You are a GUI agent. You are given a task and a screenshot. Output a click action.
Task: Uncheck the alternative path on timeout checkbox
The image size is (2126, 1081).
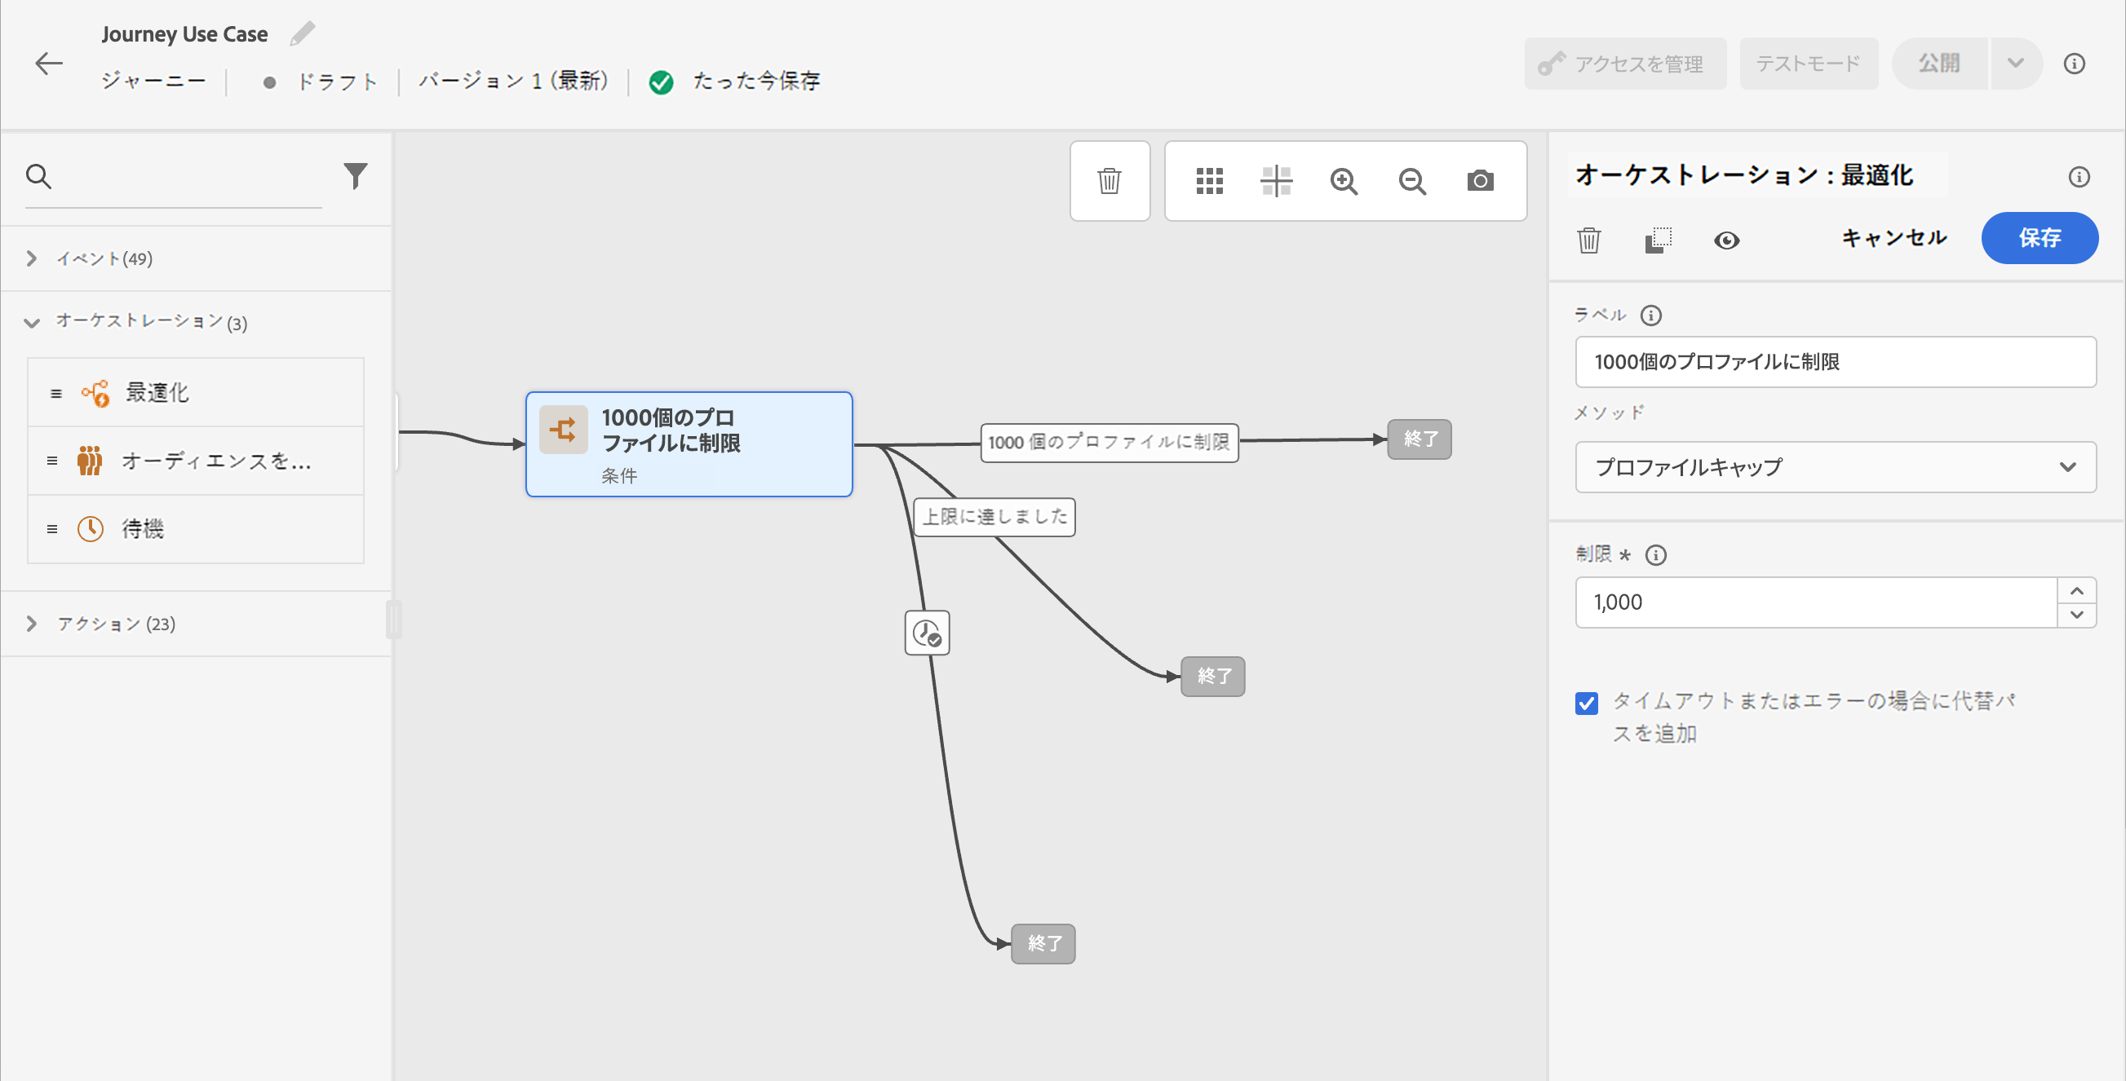tap(1585, 703)
